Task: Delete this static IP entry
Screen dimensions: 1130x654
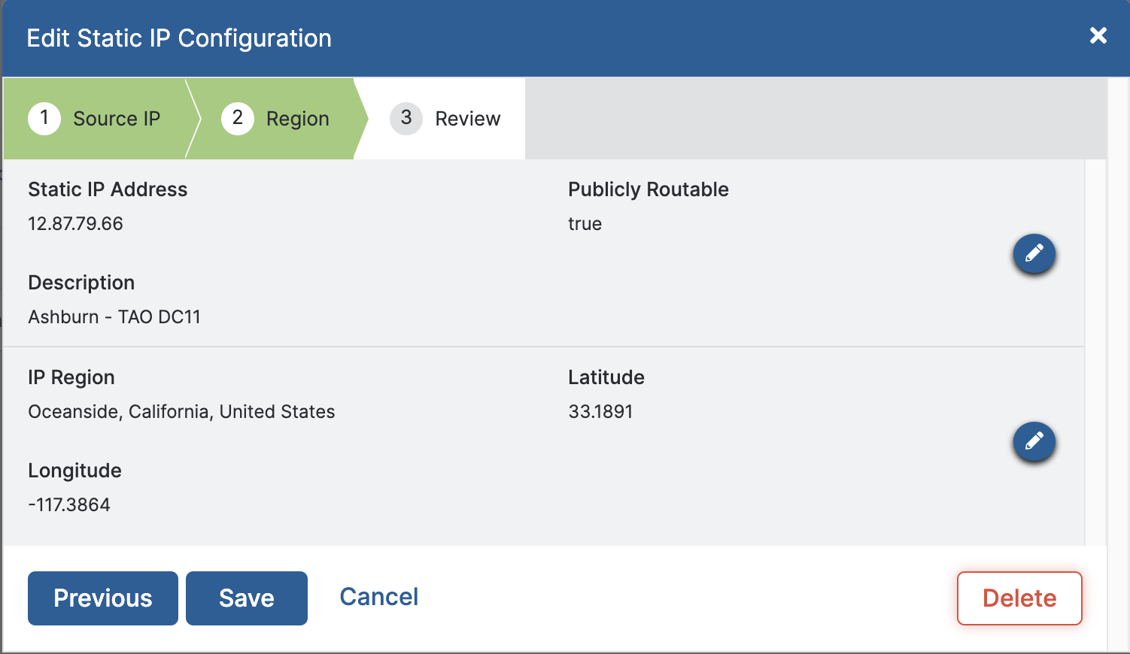Action: coord(1019,598)
